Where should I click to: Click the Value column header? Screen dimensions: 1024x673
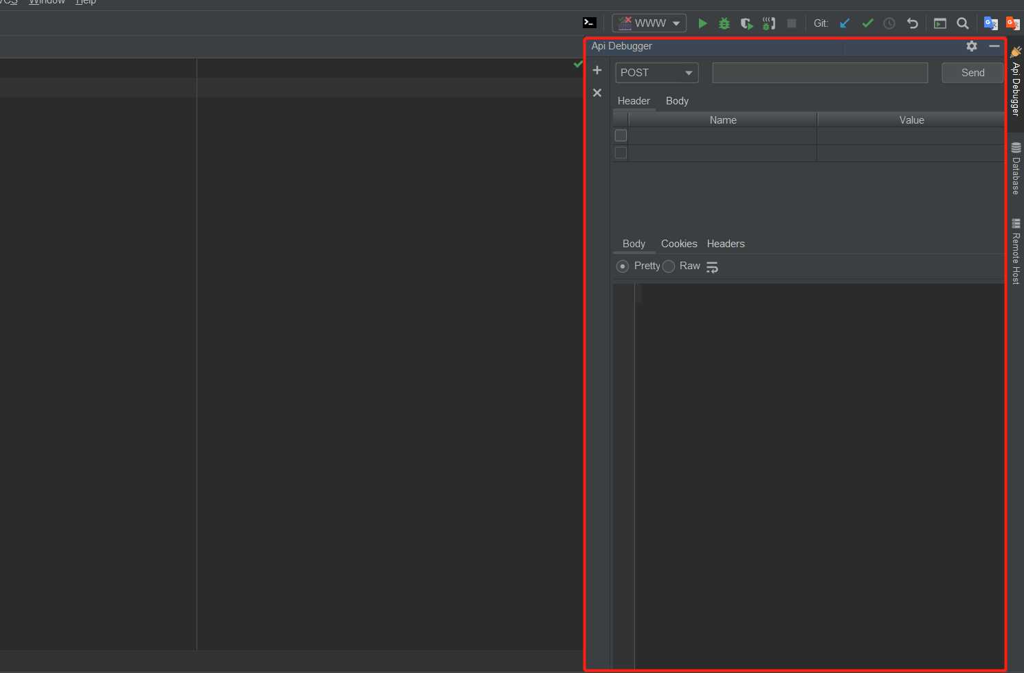click(x=911, y=120)
